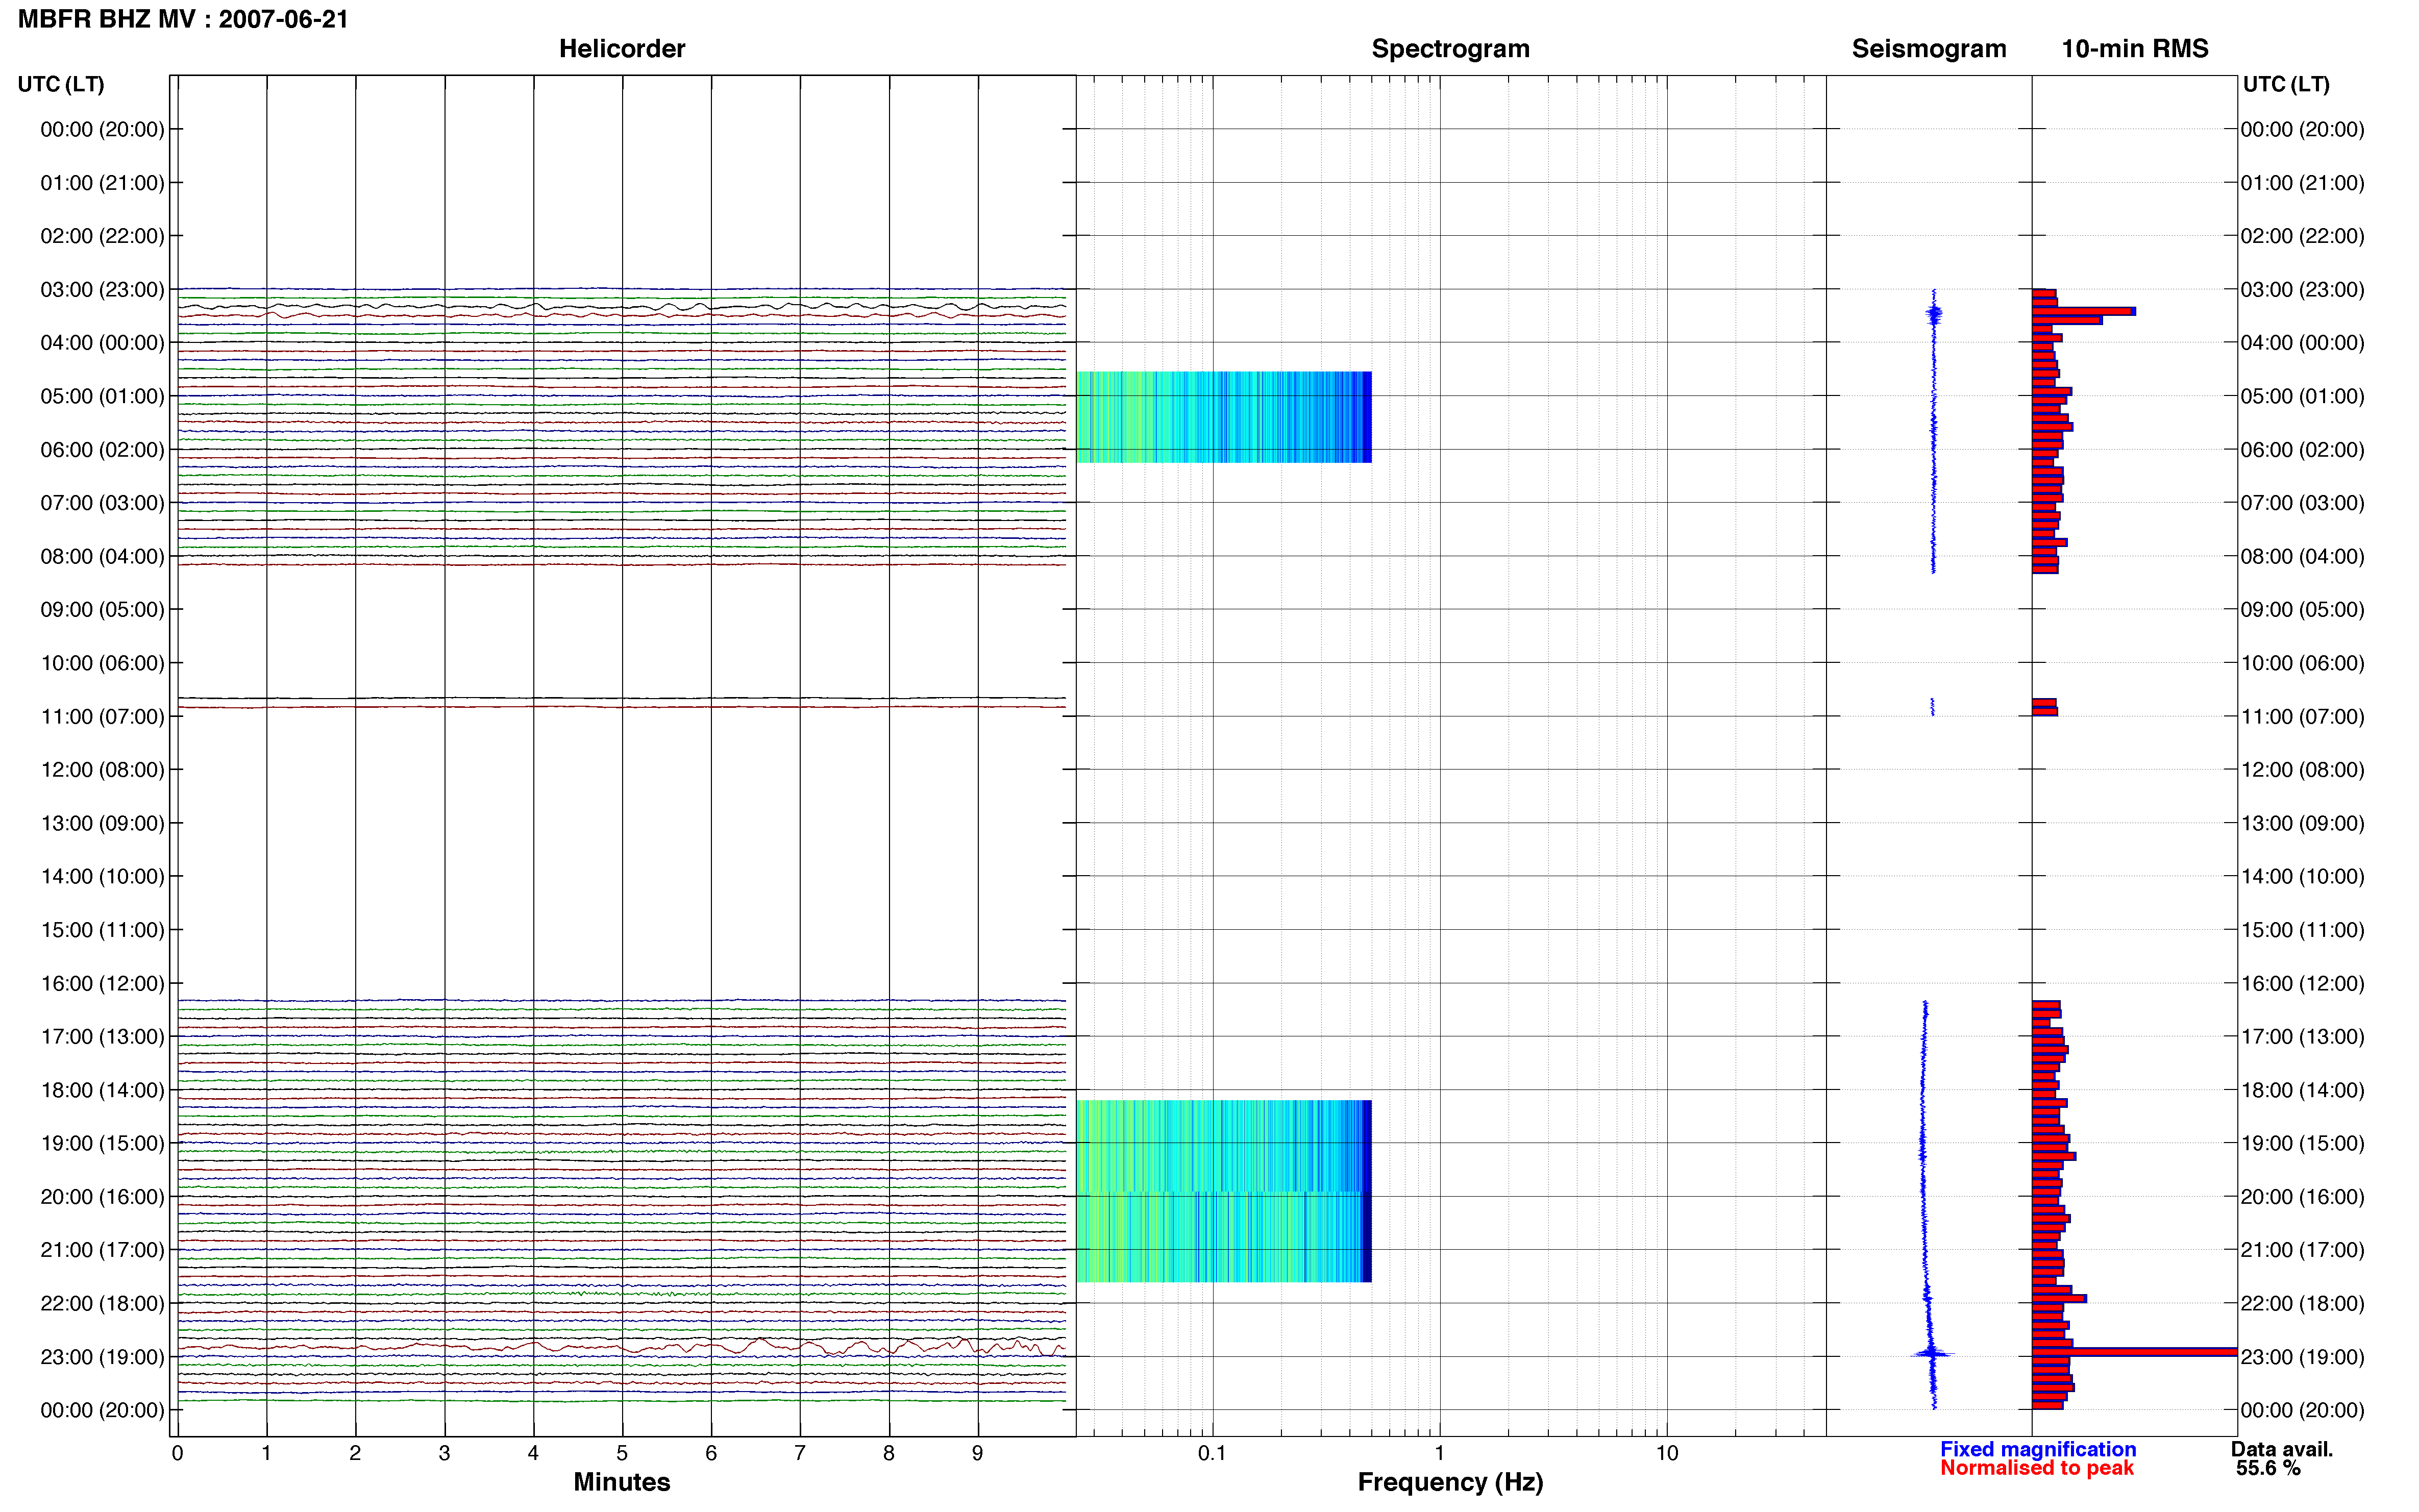Click the seismogram spike near 23:00
The width and height of the screenshot is (2419, 1512).
point(1932,1354)
